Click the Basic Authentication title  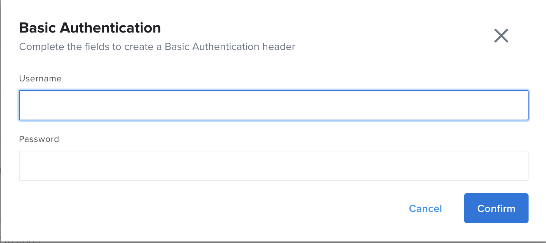(90, 28)
